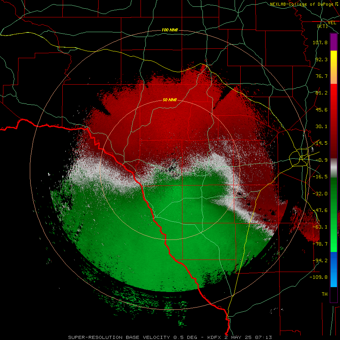This screenshot has width=340, height=340.
Task: Click the 'SUPER-RESOLUTION BASE VELOCITY 0.5 DEG' caption
Action: tap(133, 337)
